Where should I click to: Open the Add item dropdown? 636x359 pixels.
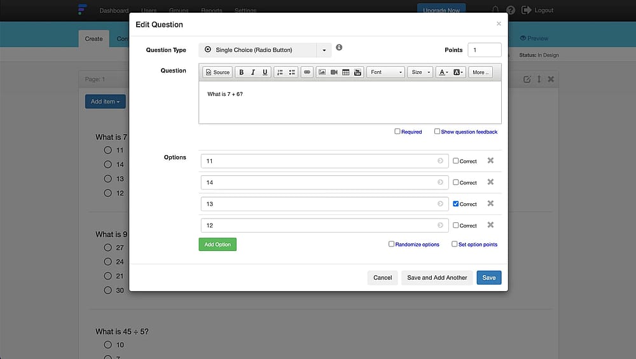tap(106, 102)
